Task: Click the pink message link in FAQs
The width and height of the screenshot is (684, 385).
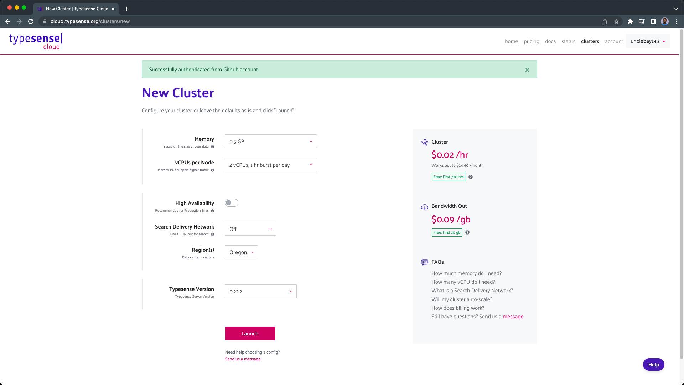Action: coord(513,317)
